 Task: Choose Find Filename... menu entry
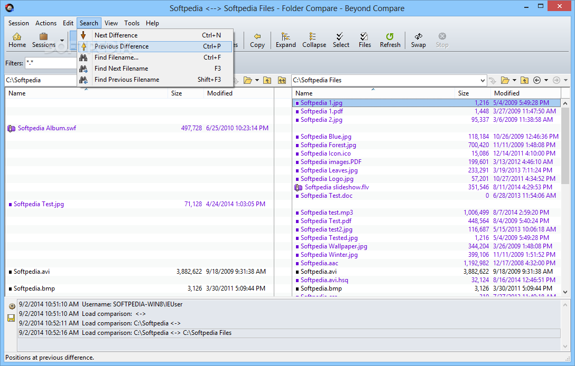(155, 57)
